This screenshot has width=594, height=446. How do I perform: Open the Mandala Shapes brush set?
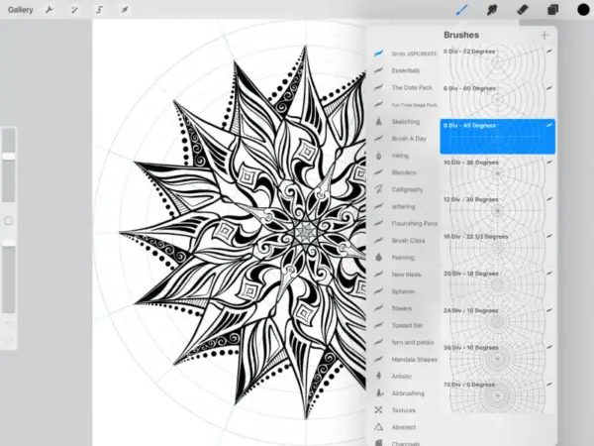(x=405, y=360)
